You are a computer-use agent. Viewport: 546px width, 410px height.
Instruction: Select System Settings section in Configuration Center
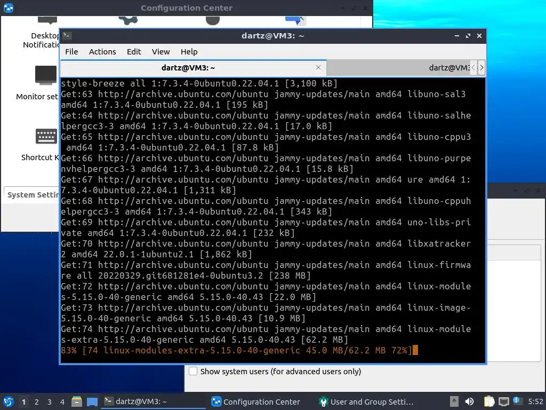pos(33,194)
